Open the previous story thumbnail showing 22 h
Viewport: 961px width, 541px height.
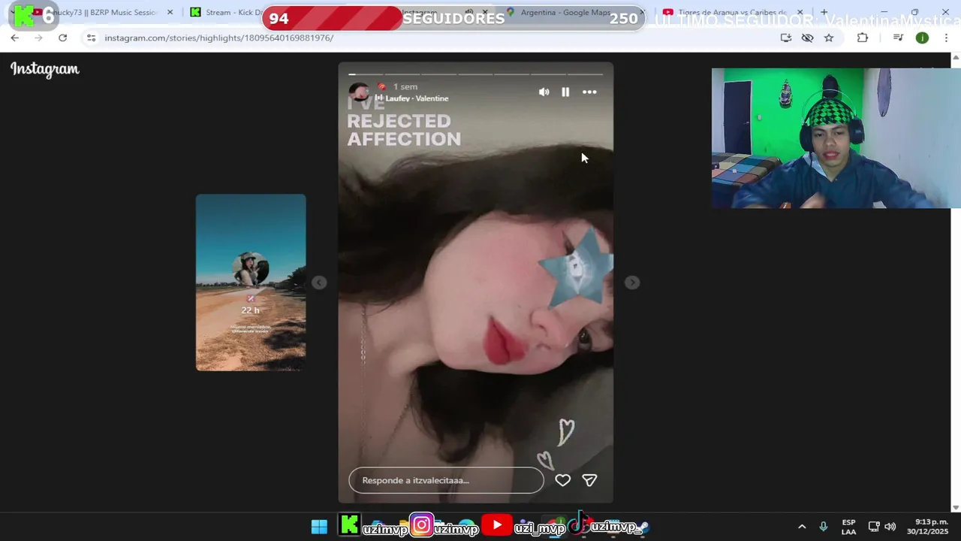[x=251, y=283]
